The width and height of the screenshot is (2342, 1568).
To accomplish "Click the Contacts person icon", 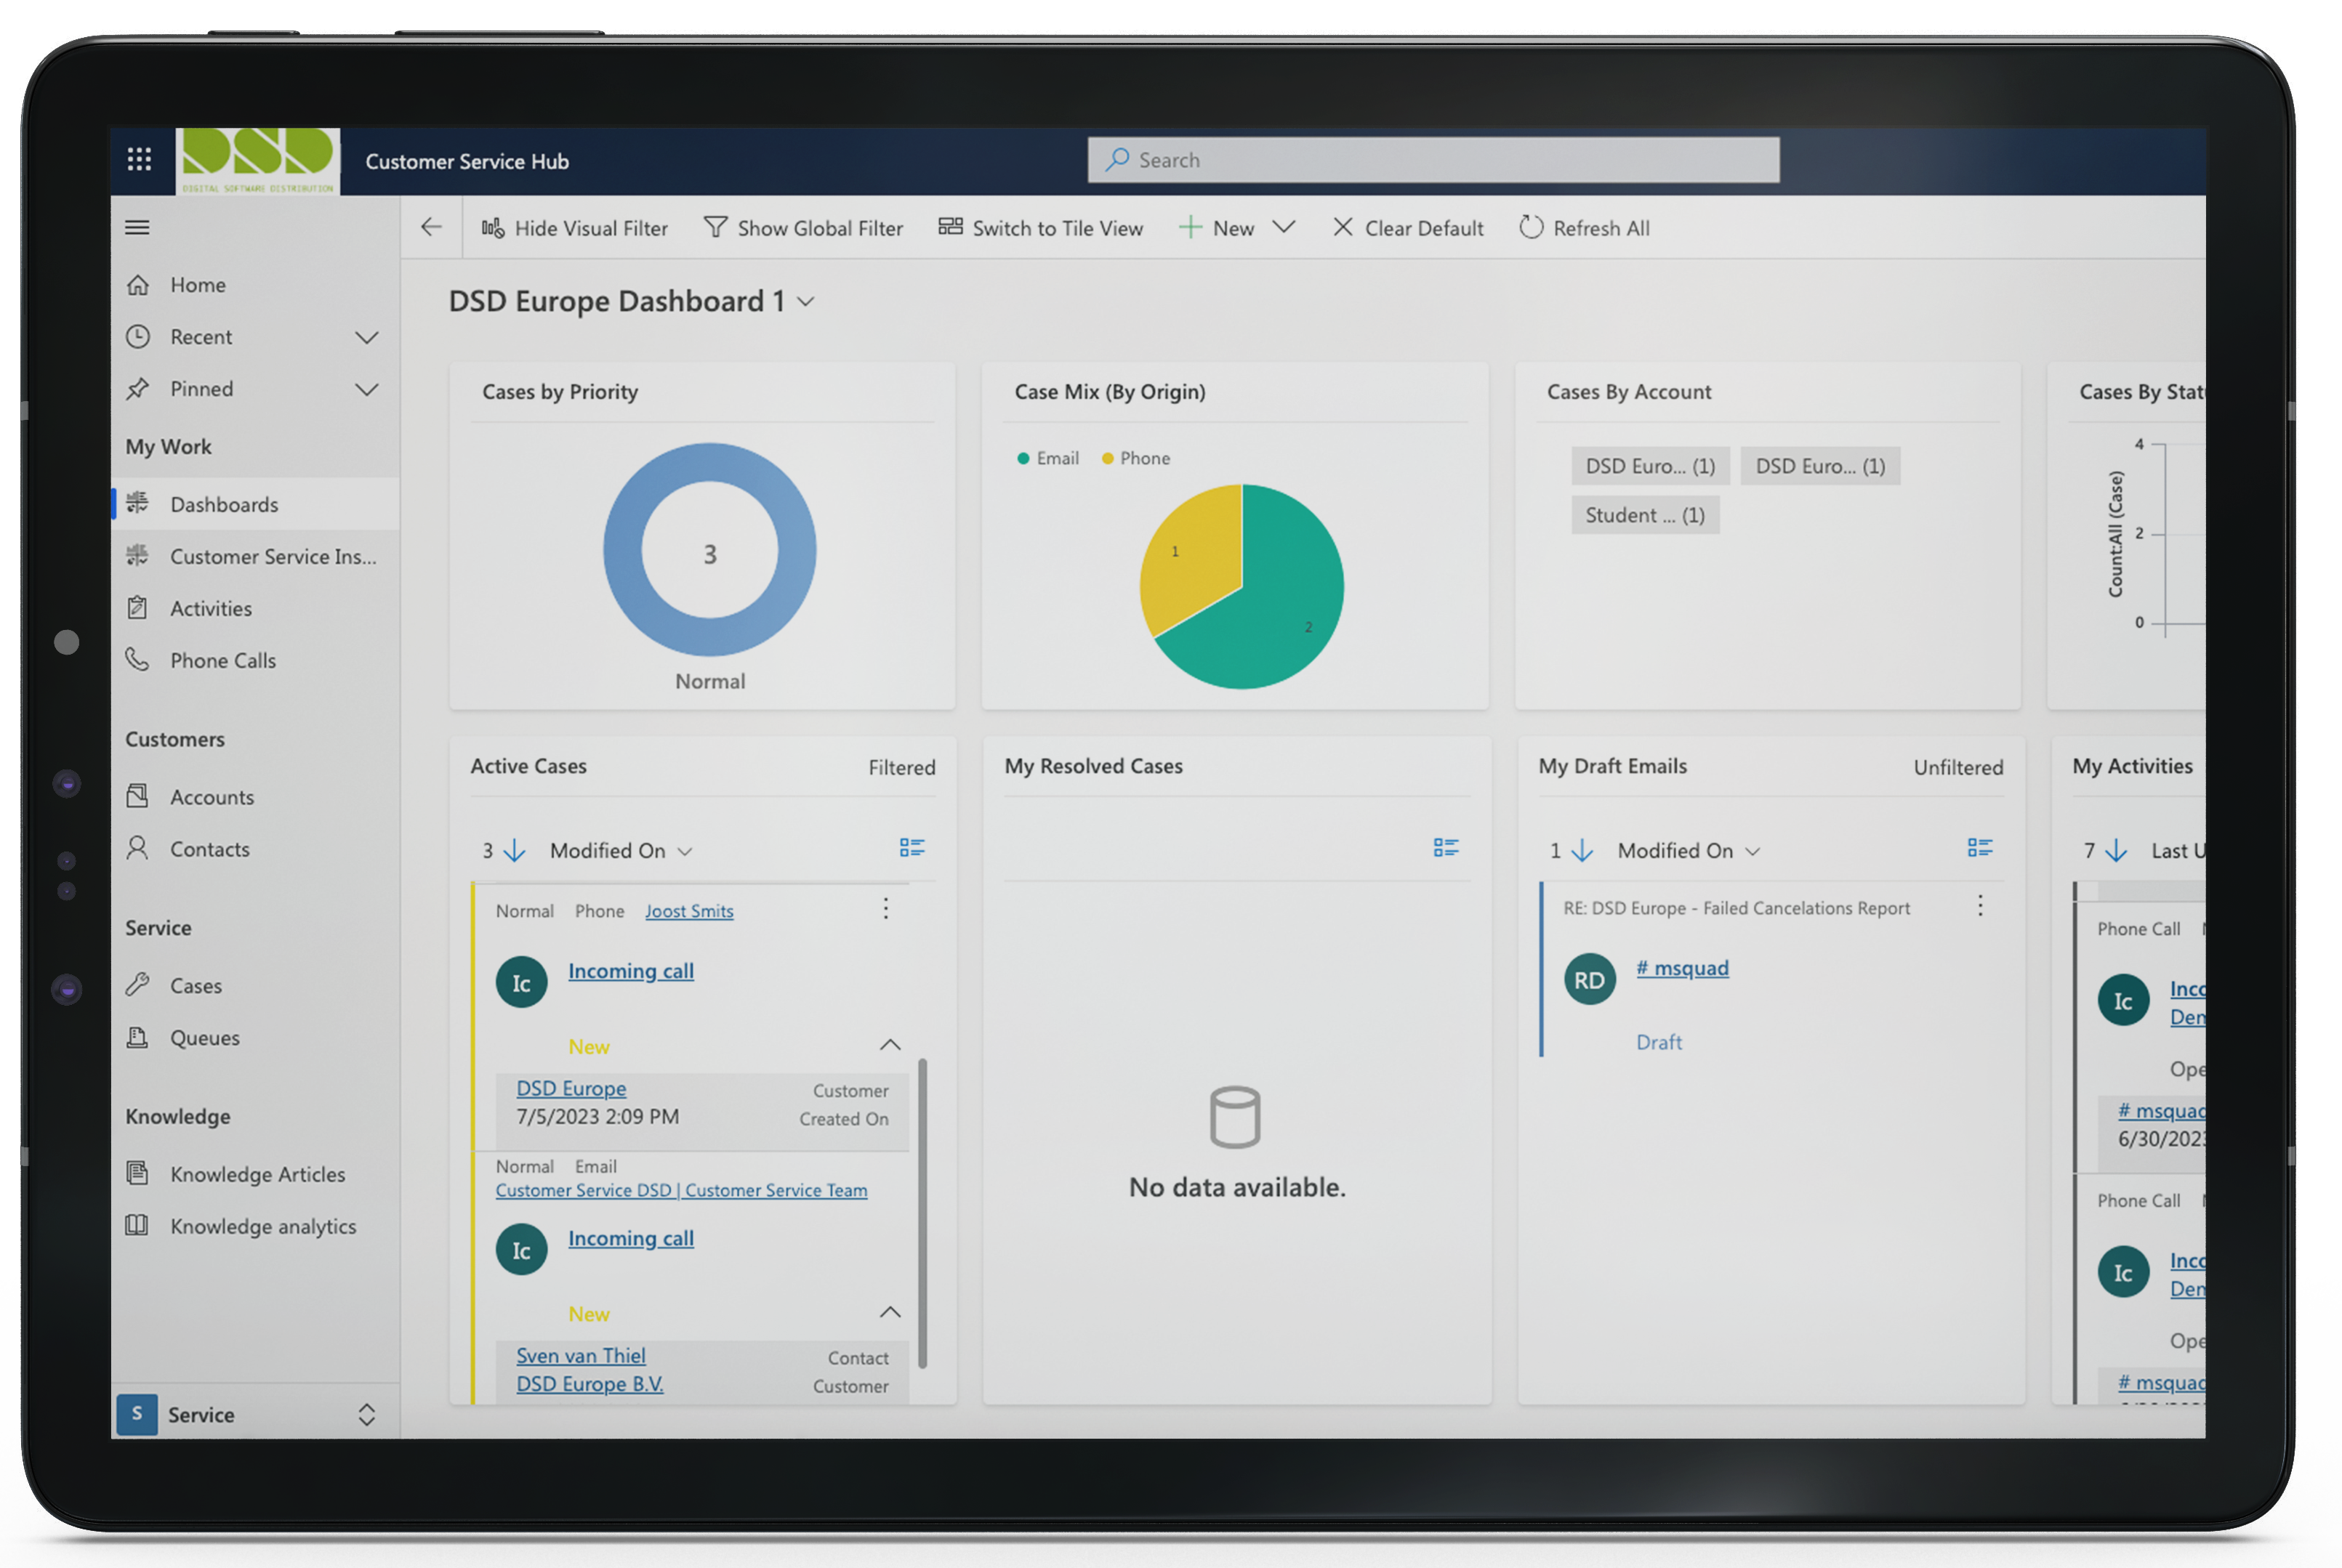I will [x=138, y=849].
